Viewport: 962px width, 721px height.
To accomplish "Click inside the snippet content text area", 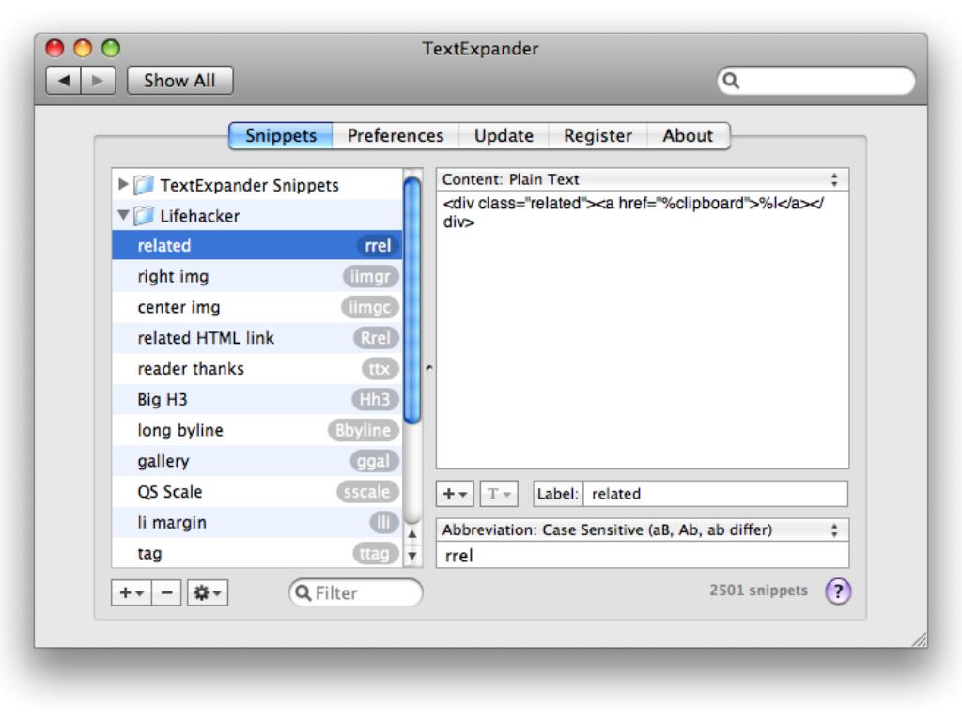I will 643,330.
